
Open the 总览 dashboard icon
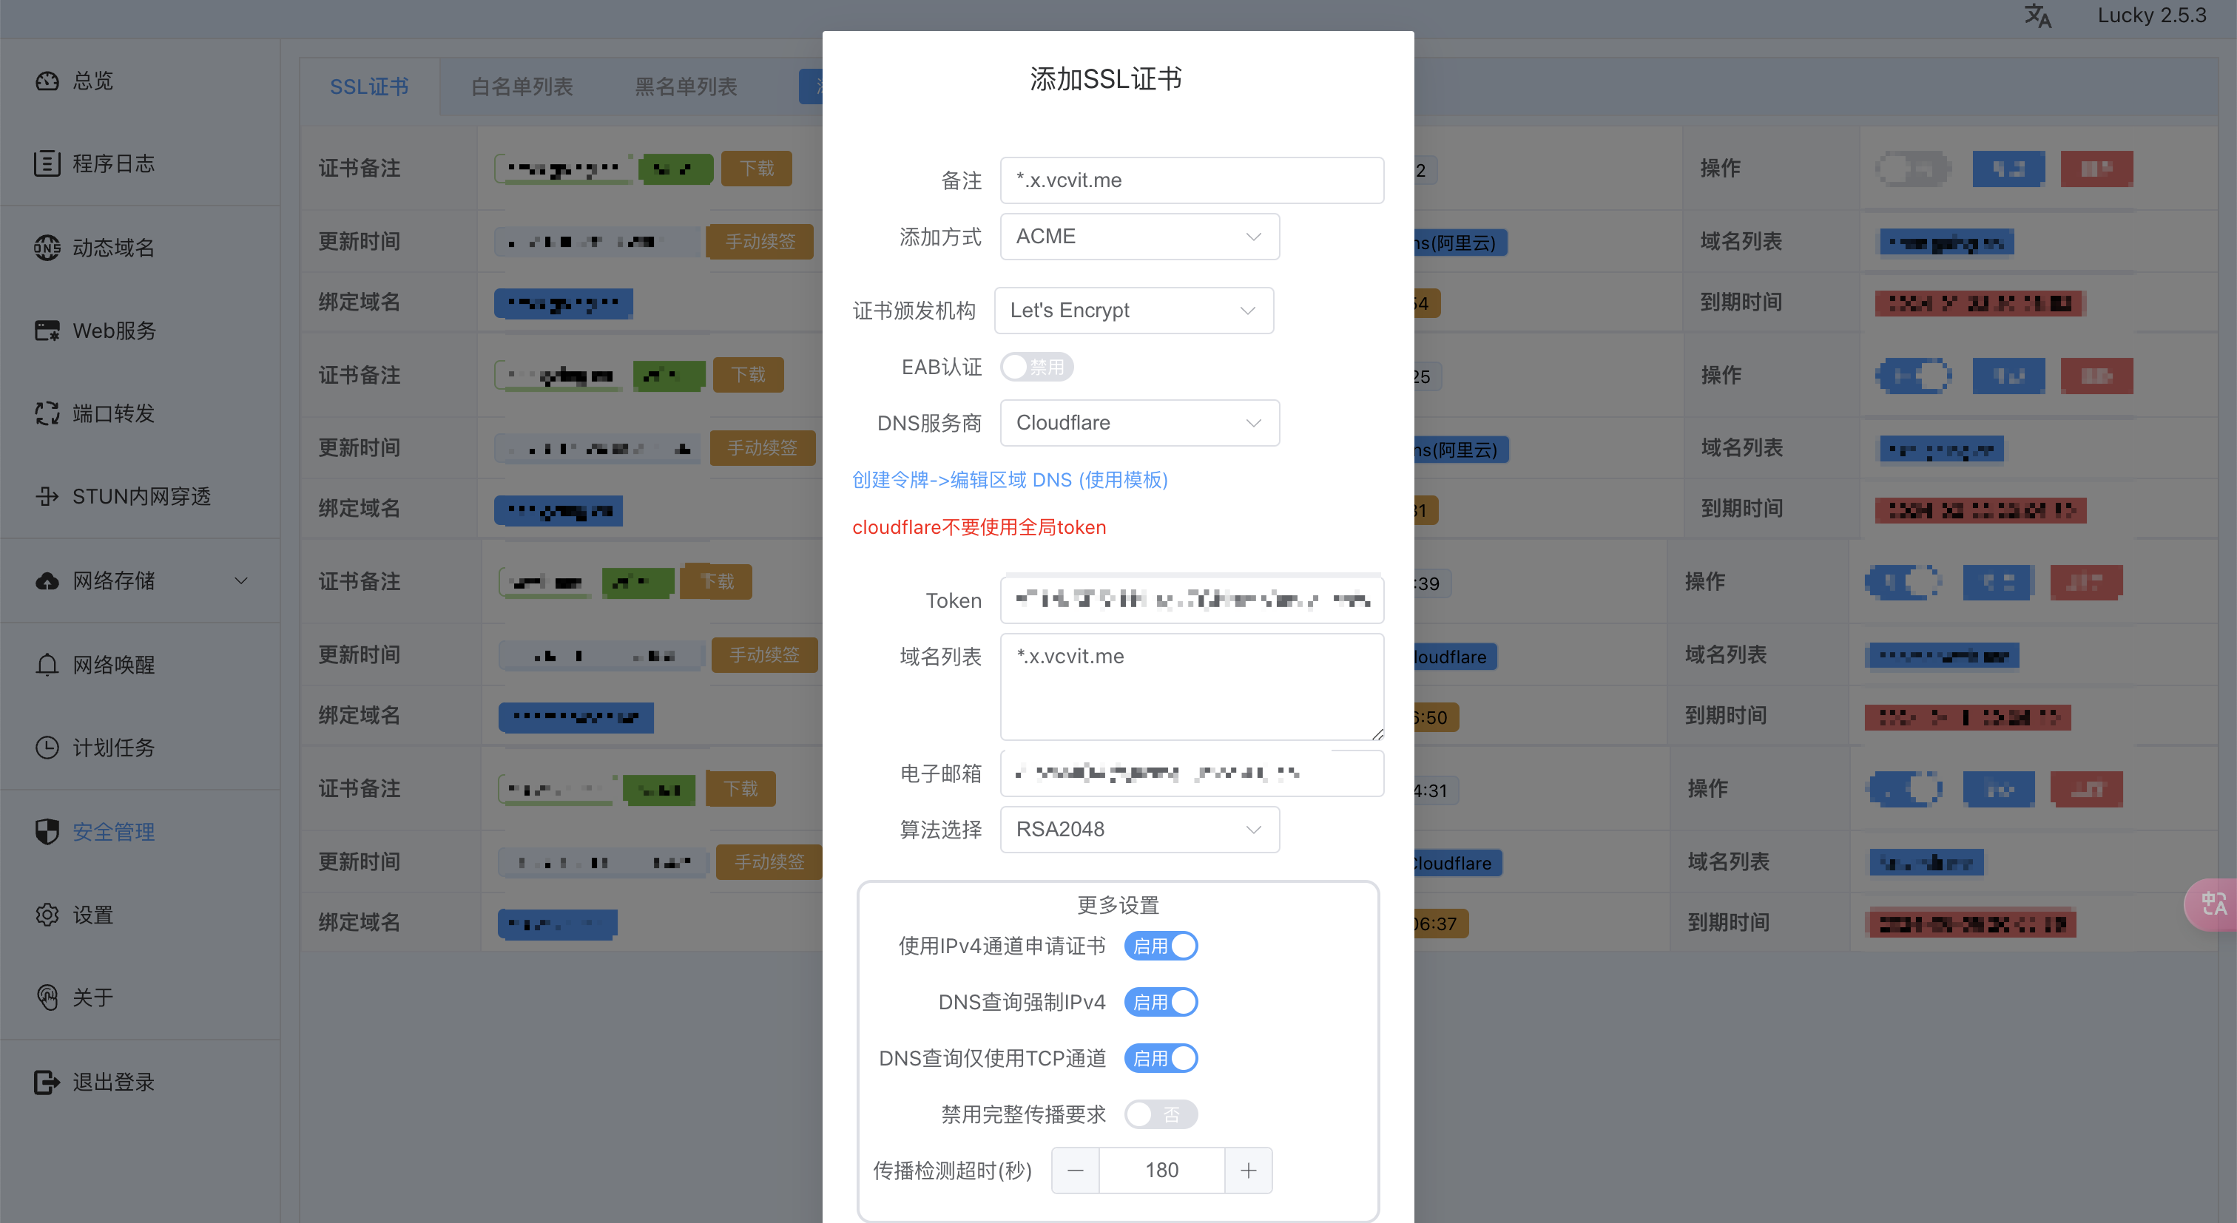pos(47,81)
